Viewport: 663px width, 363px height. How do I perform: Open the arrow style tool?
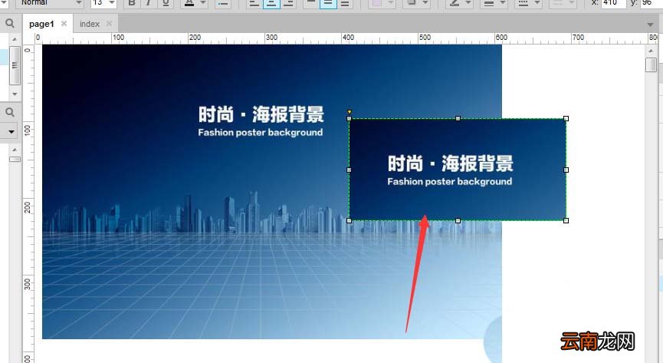pyautogui.click(x=558, y=3)
